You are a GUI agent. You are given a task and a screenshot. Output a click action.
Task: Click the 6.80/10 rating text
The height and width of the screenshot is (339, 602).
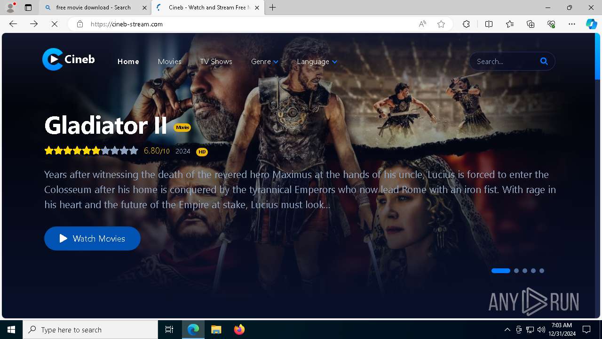[x=157, y=151]
